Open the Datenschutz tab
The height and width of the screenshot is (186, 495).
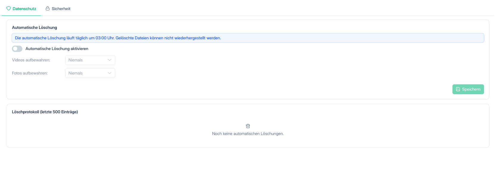pos(21,9)
